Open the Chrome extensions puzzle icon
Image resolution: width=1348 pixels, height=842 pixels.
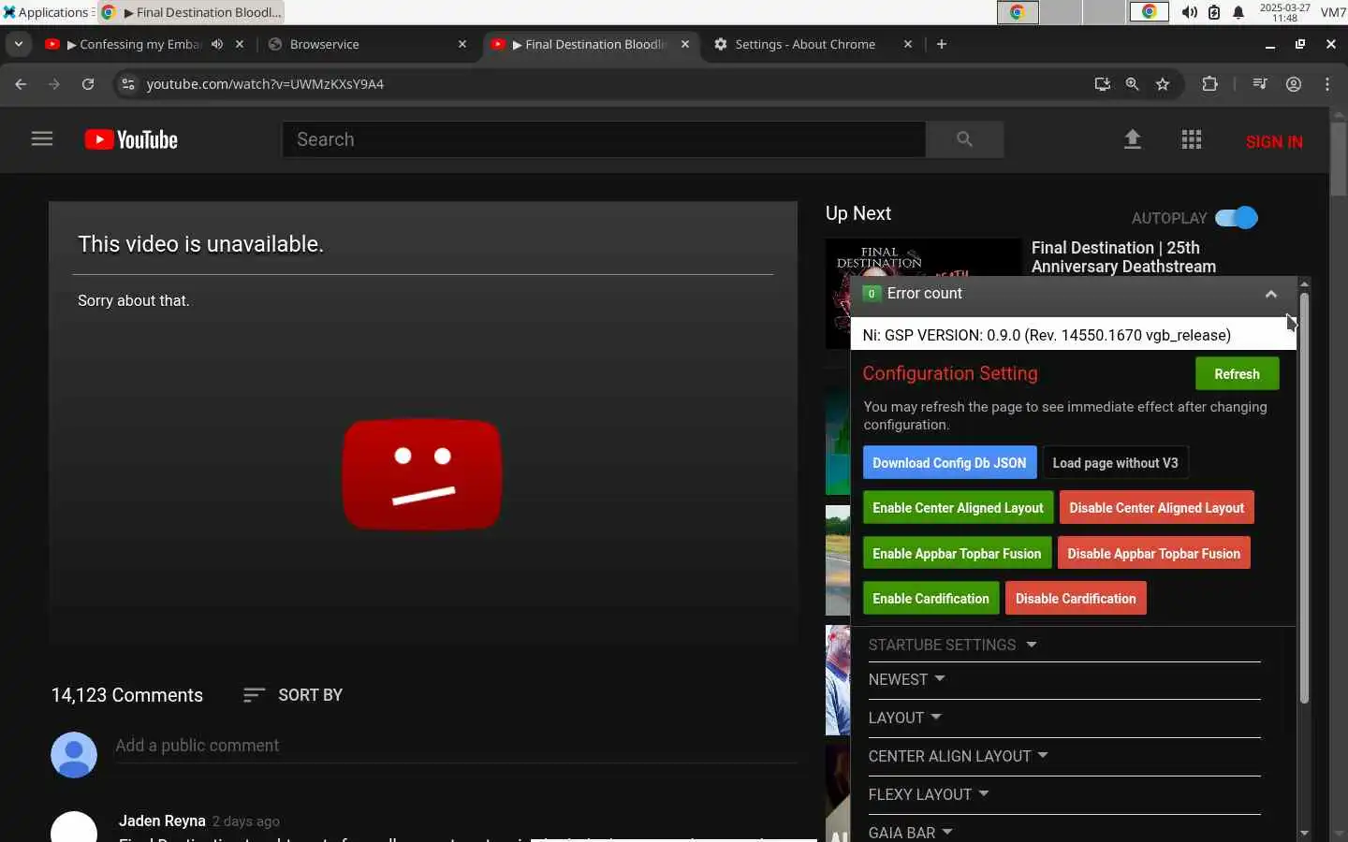1209,84
